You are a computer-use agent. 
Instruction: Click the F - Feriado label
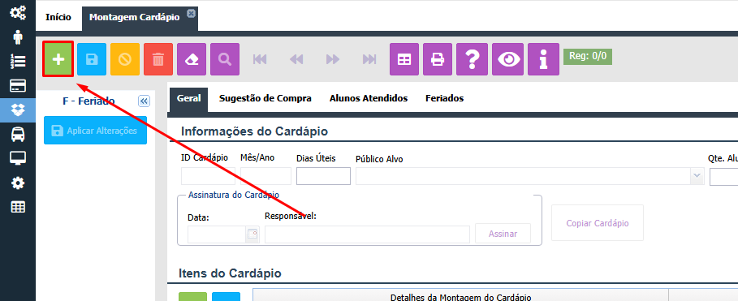88,101
